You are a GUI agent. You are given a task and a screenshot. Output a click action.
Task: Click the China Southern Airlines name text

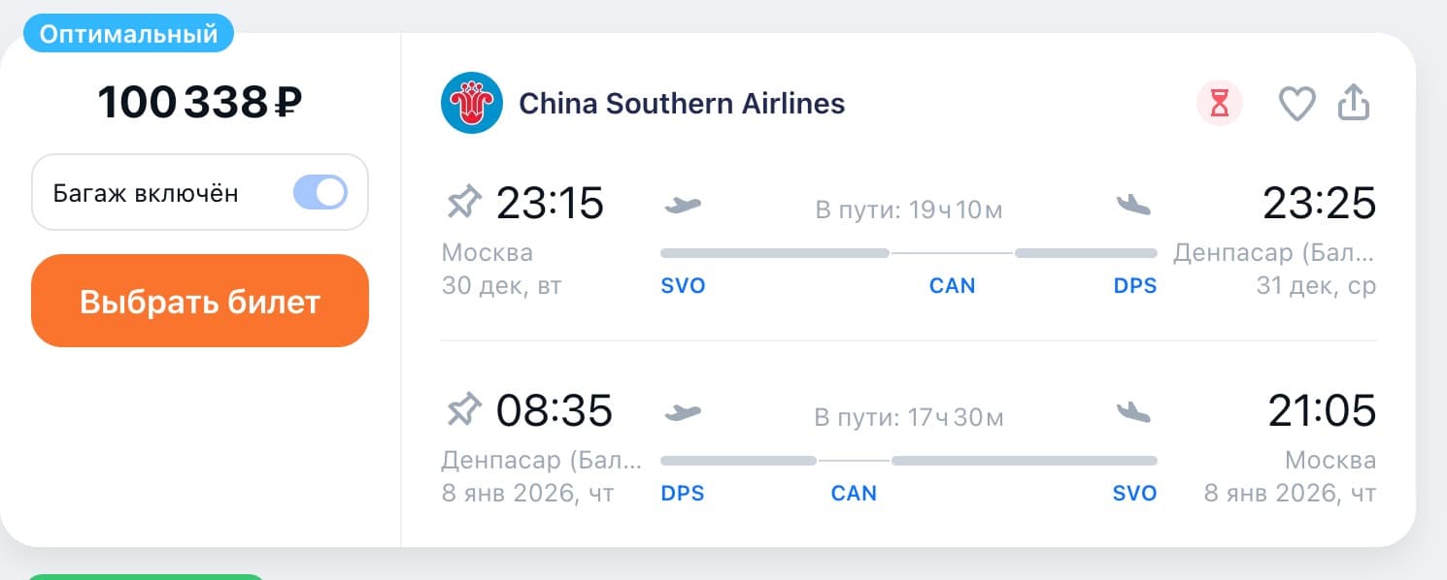tap(682, 103)
